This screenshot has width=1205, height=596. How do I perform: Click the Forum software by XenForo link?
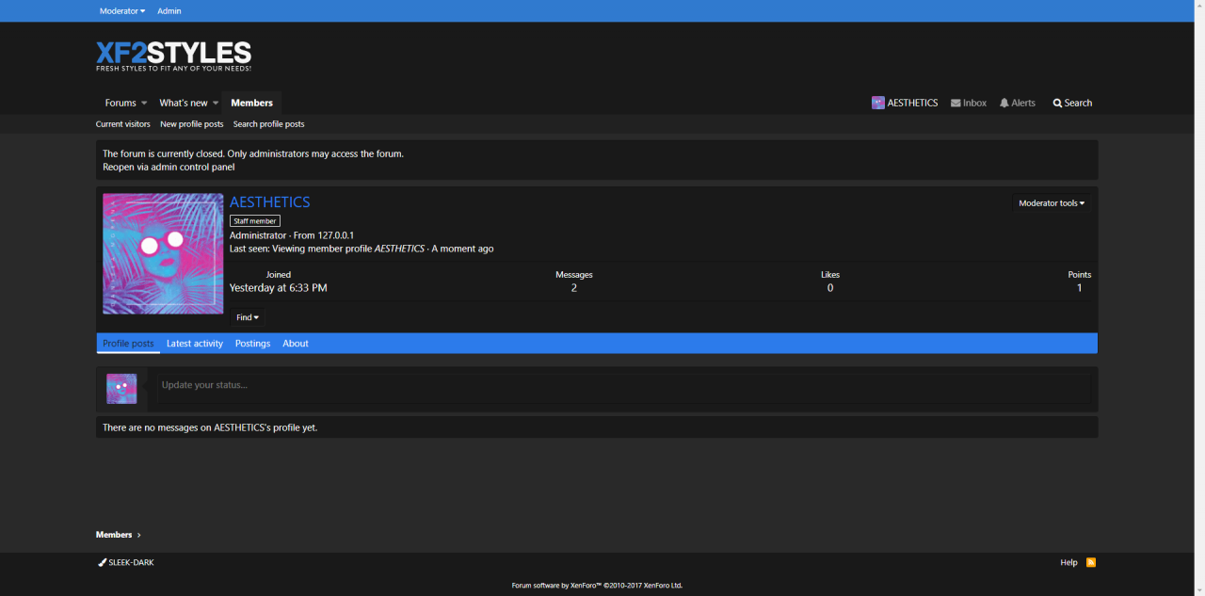[x=597, y=586]
